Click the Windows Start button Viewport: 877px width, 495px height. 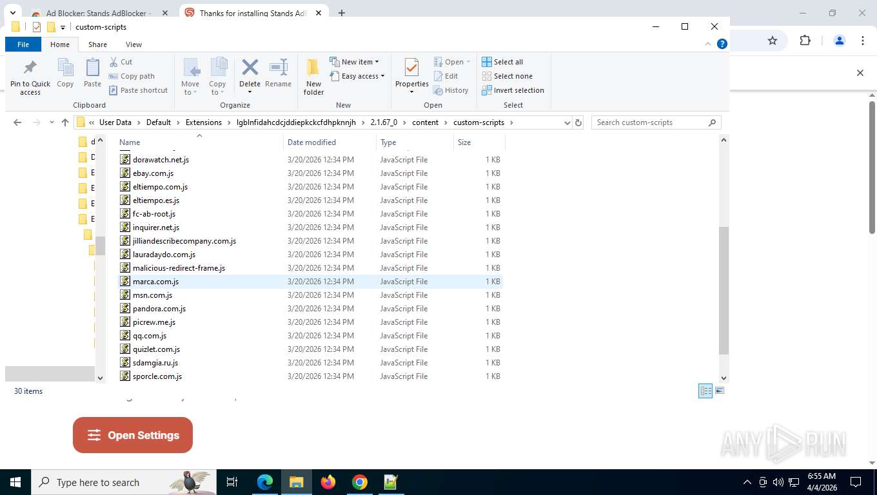click(15, 482)
